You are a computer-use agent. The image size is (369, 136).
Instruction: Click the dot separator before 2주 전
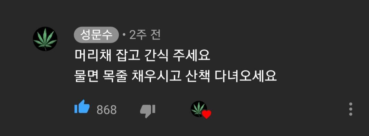pos(124,36)
